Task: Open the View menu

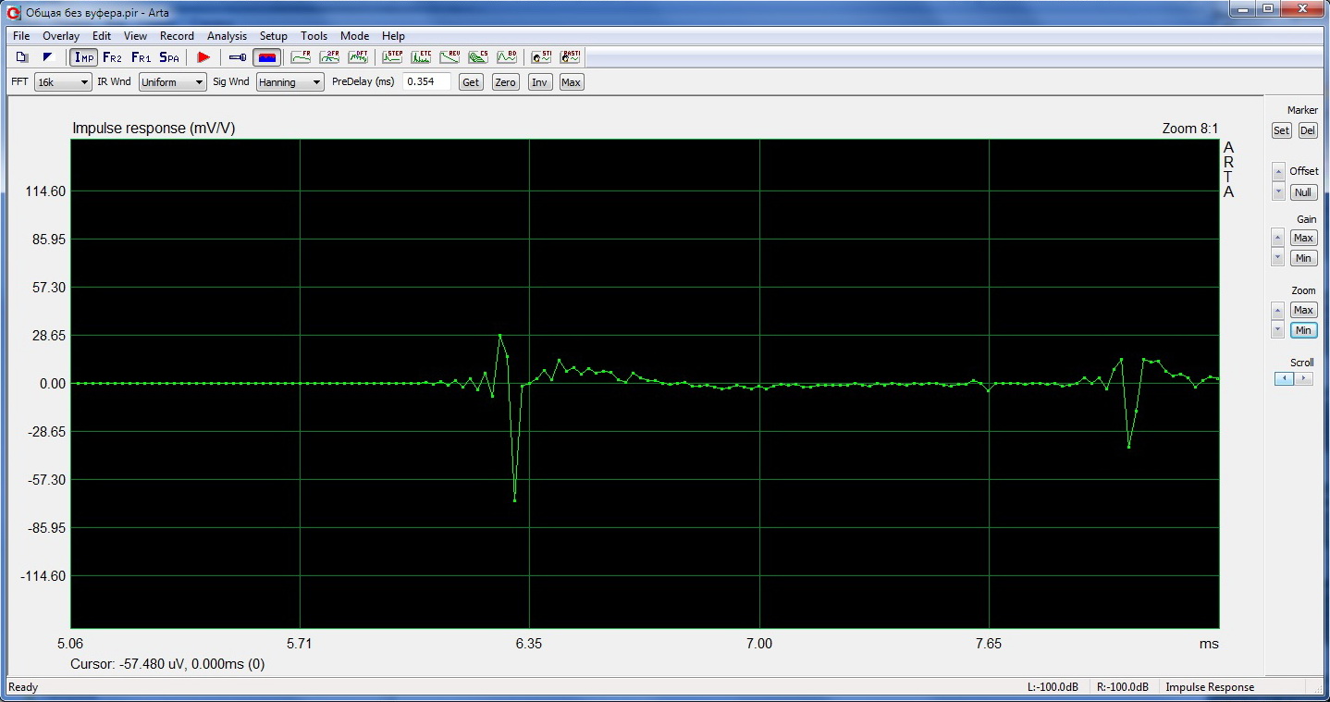Action: point(135,36)
